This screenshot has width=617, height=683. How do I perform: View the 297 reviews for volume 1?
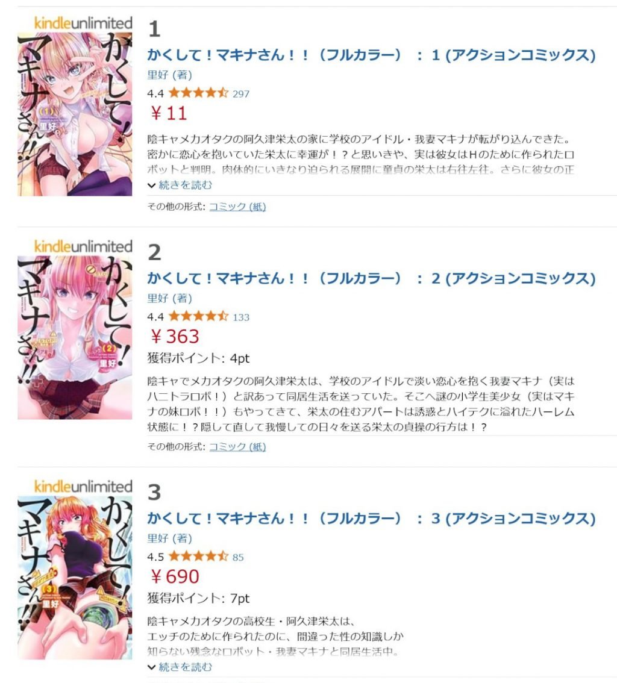241,93
